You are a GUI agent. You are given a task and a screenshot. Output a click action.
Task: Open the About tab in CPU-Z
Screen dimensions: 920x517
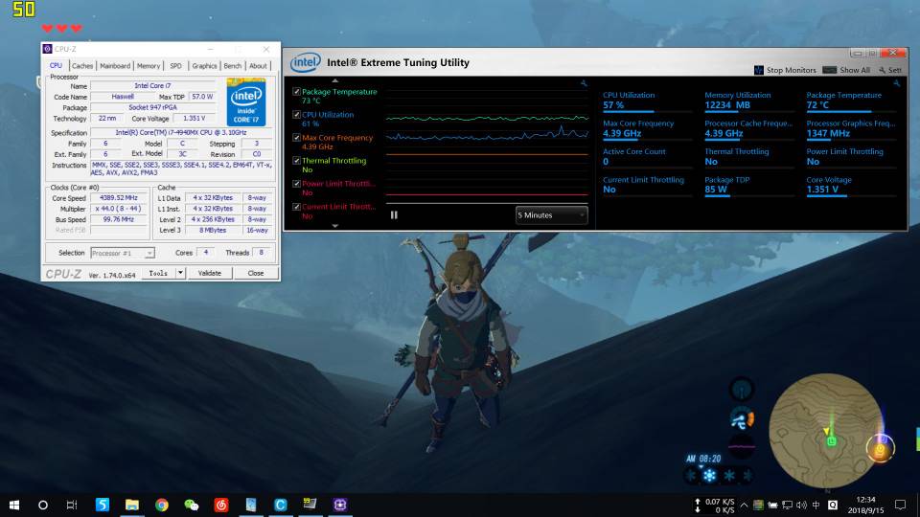(258, 66)
